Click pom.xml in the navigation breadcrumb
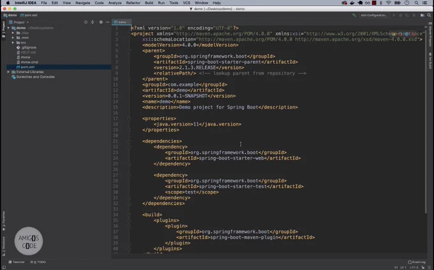 29,15
